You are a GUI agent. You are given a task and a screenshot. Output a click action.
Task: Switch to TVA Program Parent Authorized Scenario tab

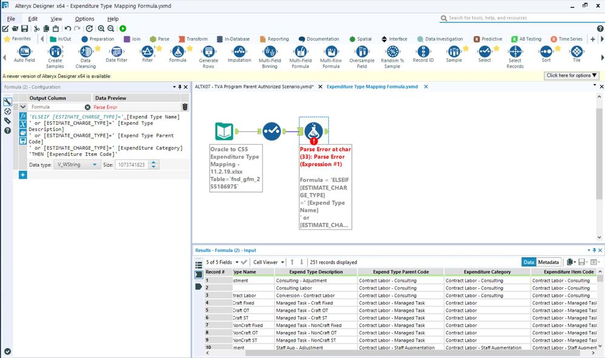[254, 87]
